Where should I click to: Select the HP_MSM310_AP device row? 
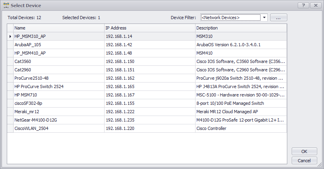147,36
